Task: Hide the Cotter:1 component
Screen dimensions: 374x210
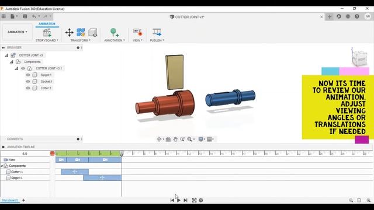Action: [x=28, y=88]
